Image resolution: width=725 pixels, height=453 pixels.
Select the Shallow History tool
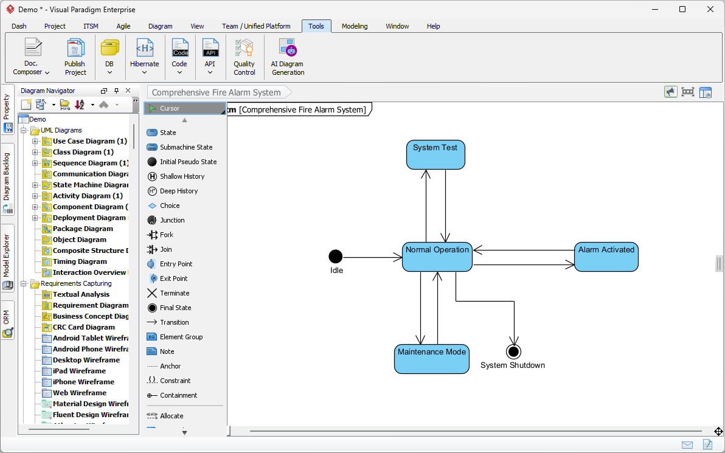176,176
